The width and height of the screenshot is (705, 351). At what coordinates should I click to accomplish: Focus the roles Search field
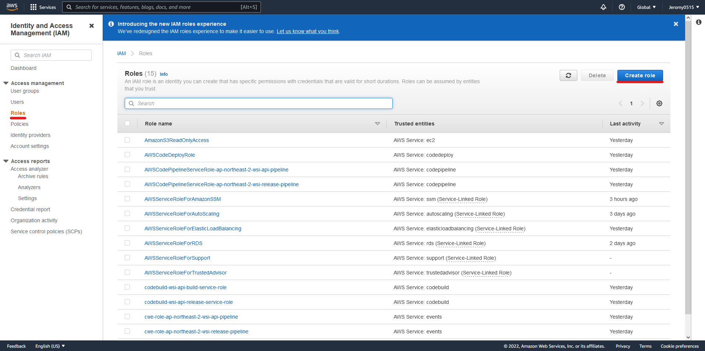click(259, 103)
